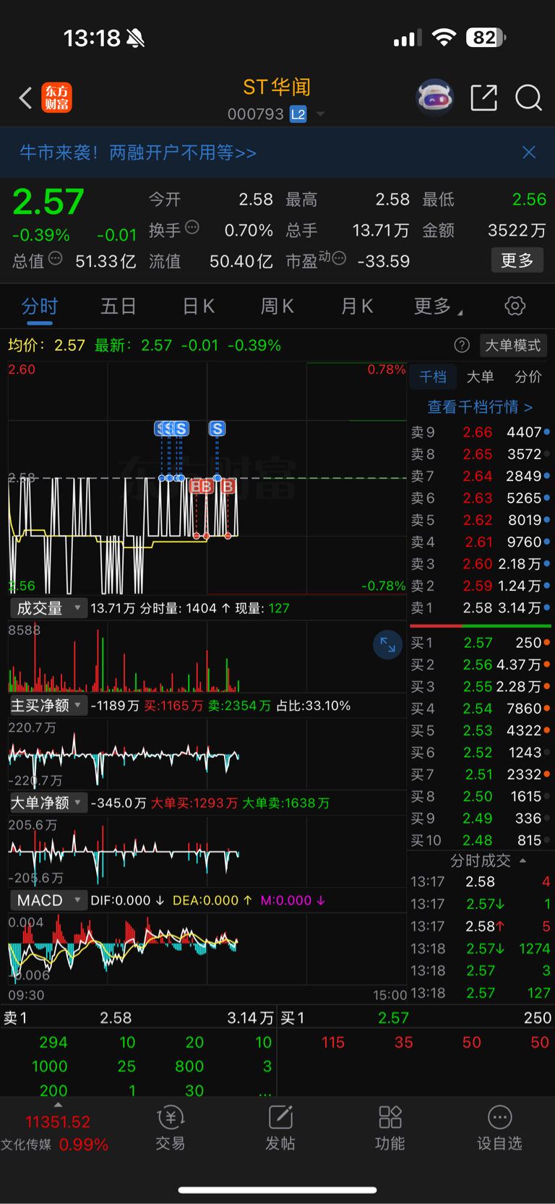Tap the question mark help icon

(x=462, y=345)
